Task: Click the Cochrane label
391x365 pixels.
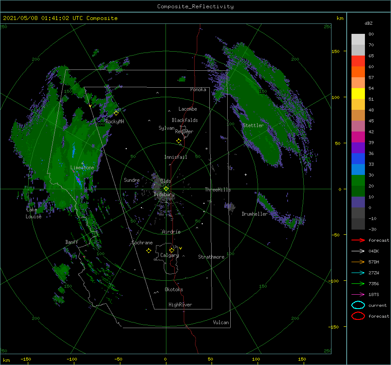Action: click(142, 243)
